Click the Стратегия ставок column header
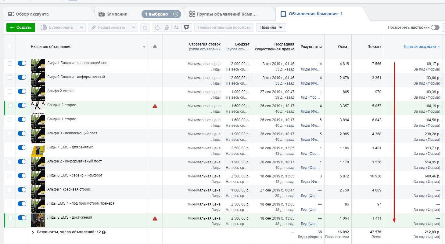Screen dimensions: 445x244 click(204, 44)
